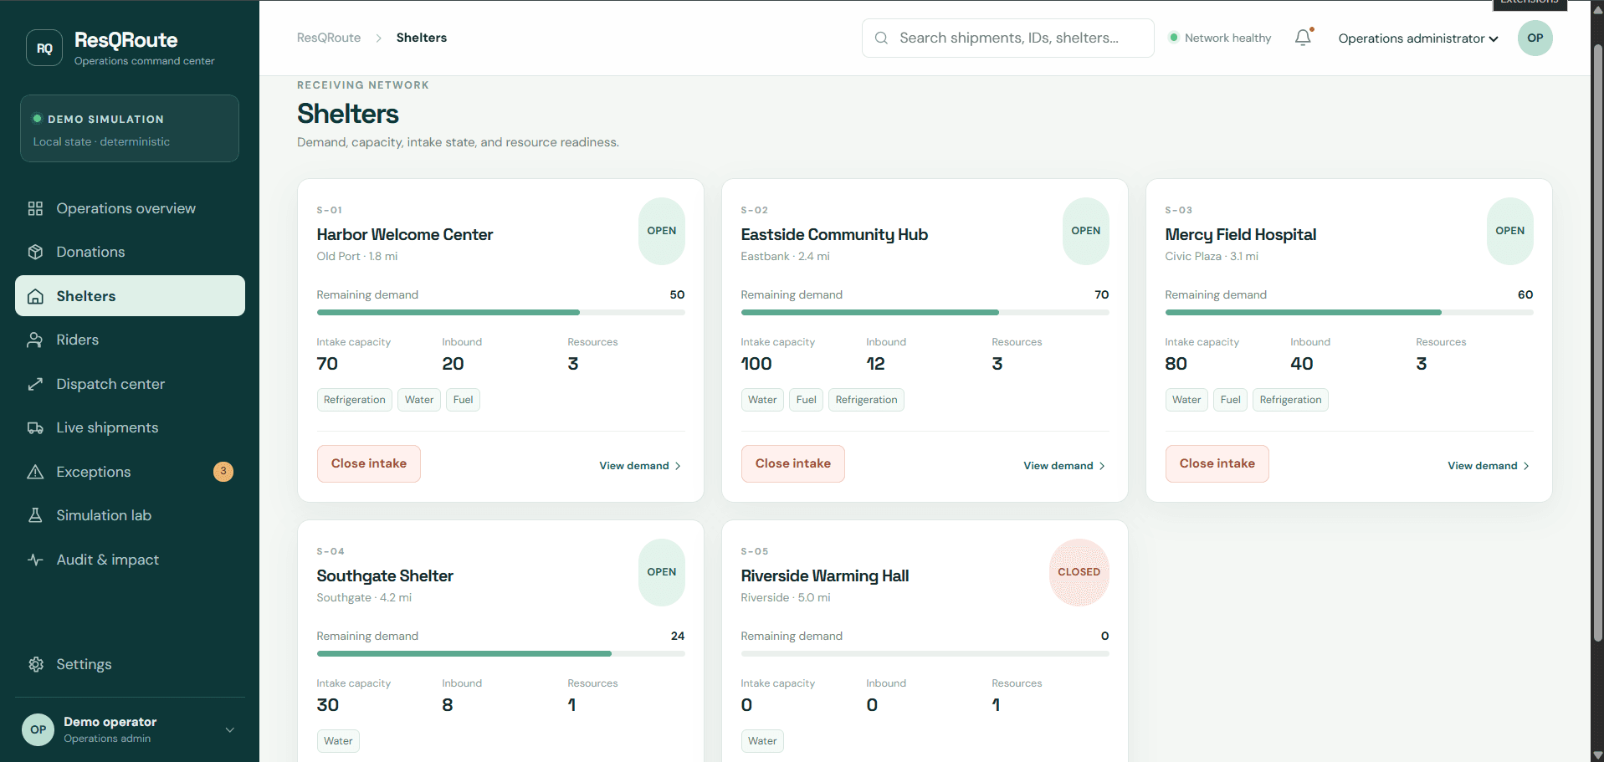Screen dimensions: 1604x762
Task: Click the Riders person icon
Action: point(35,340)
